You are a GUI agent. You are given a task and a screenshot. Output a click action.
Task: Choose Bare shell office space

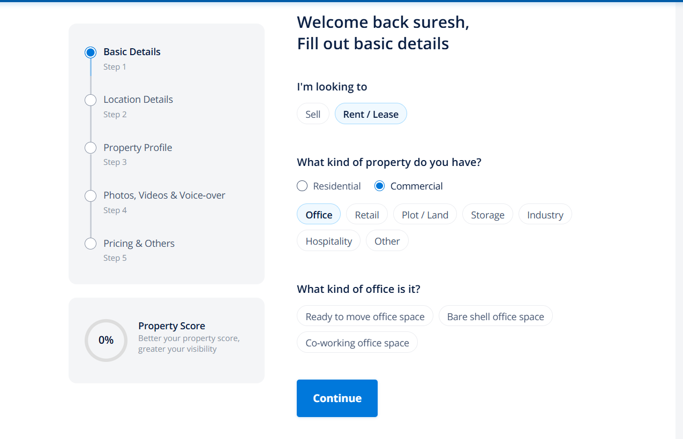pos(496,316)
